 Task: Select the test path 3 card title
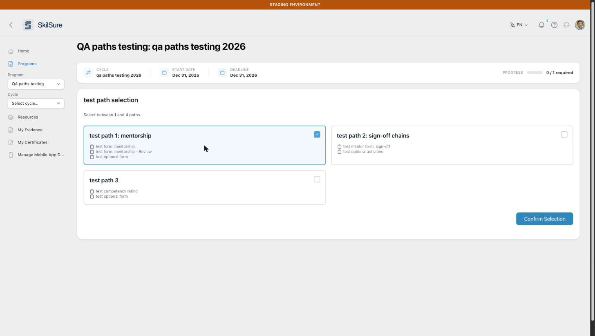click(104, 180)
